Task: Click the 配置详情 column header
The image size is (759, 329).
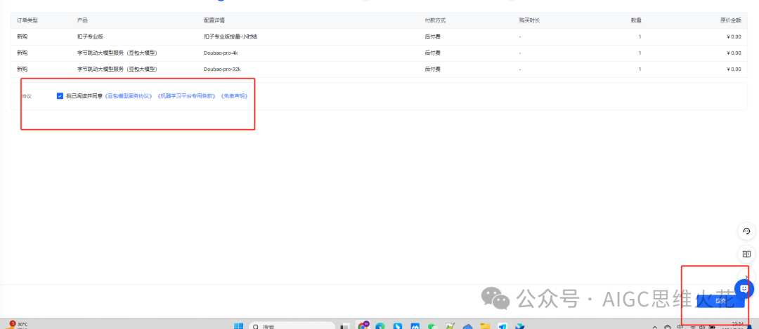Action: 214,20
